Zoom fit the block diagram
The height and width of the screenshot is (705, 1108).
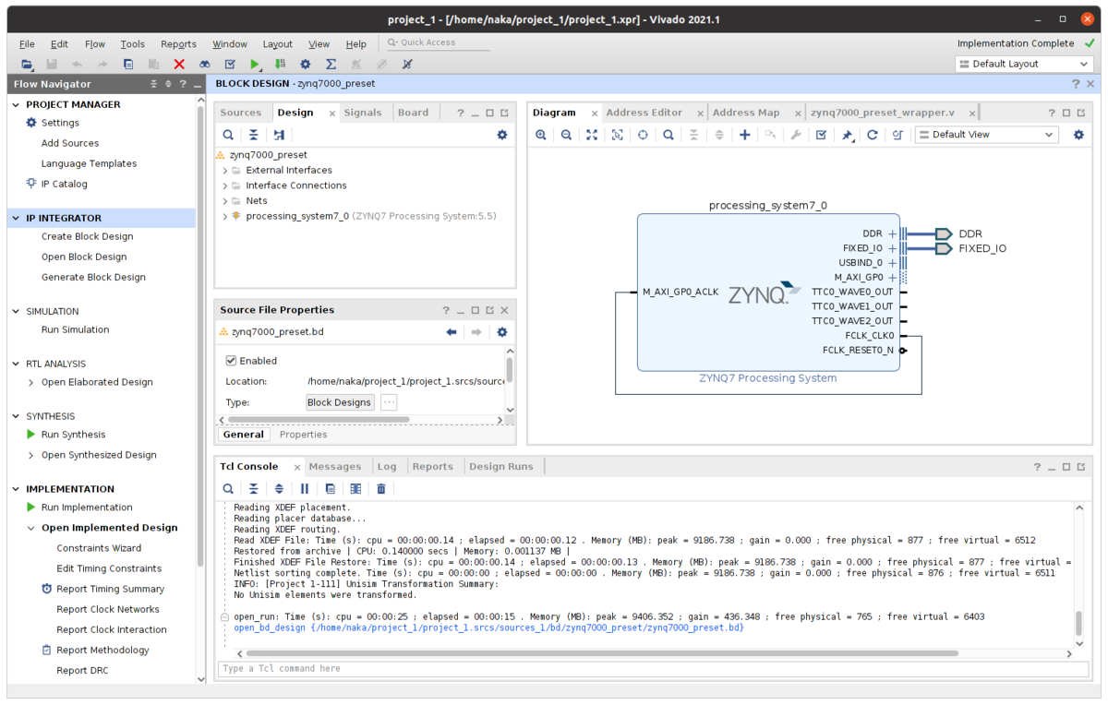(x=592, y=135)
